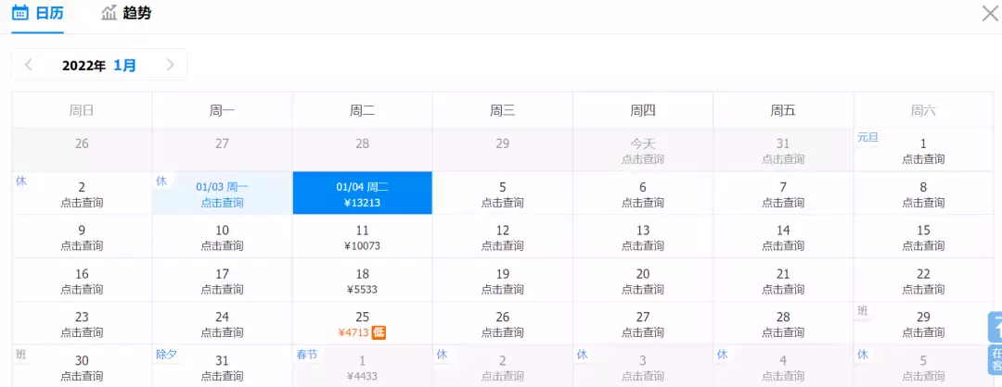Select 春节 February 1 priced ¥4433

tap(362, 368)
